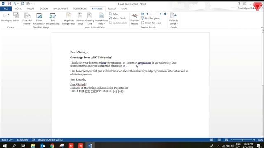
Task: Click the Redo icon
Action: pos(23,4)
